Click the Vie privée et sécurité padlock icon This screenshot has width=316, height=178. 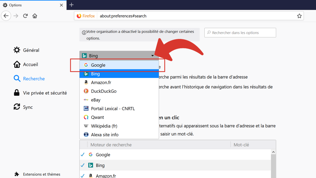coord(17,93)
